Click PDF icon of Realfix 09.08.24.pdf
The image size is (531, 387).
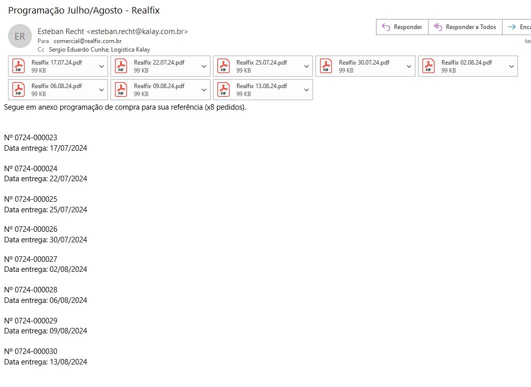coord(121,90)
